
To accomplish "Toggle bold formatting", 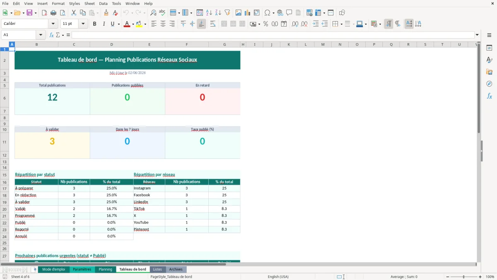I will point(95,24).
